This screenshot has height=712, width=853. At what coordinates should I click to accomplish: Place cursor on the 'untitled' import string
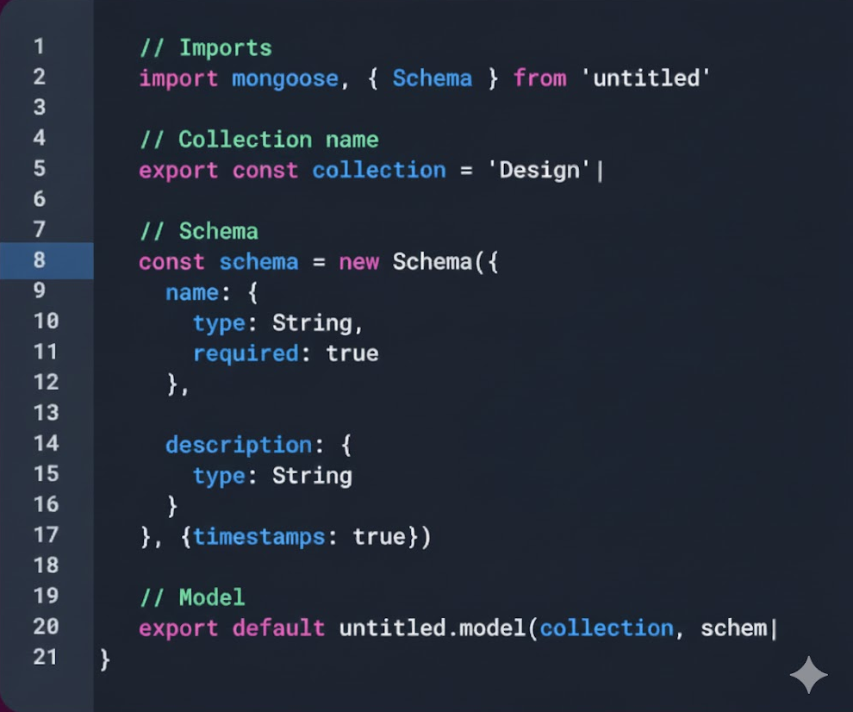[x=646, y=78]
